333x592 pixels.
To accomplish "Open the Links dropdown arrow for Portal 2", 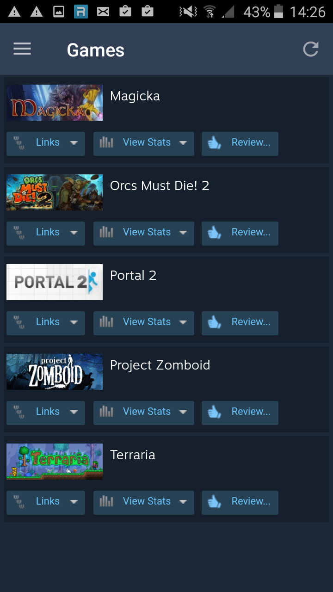I will (x=74, y=322).
